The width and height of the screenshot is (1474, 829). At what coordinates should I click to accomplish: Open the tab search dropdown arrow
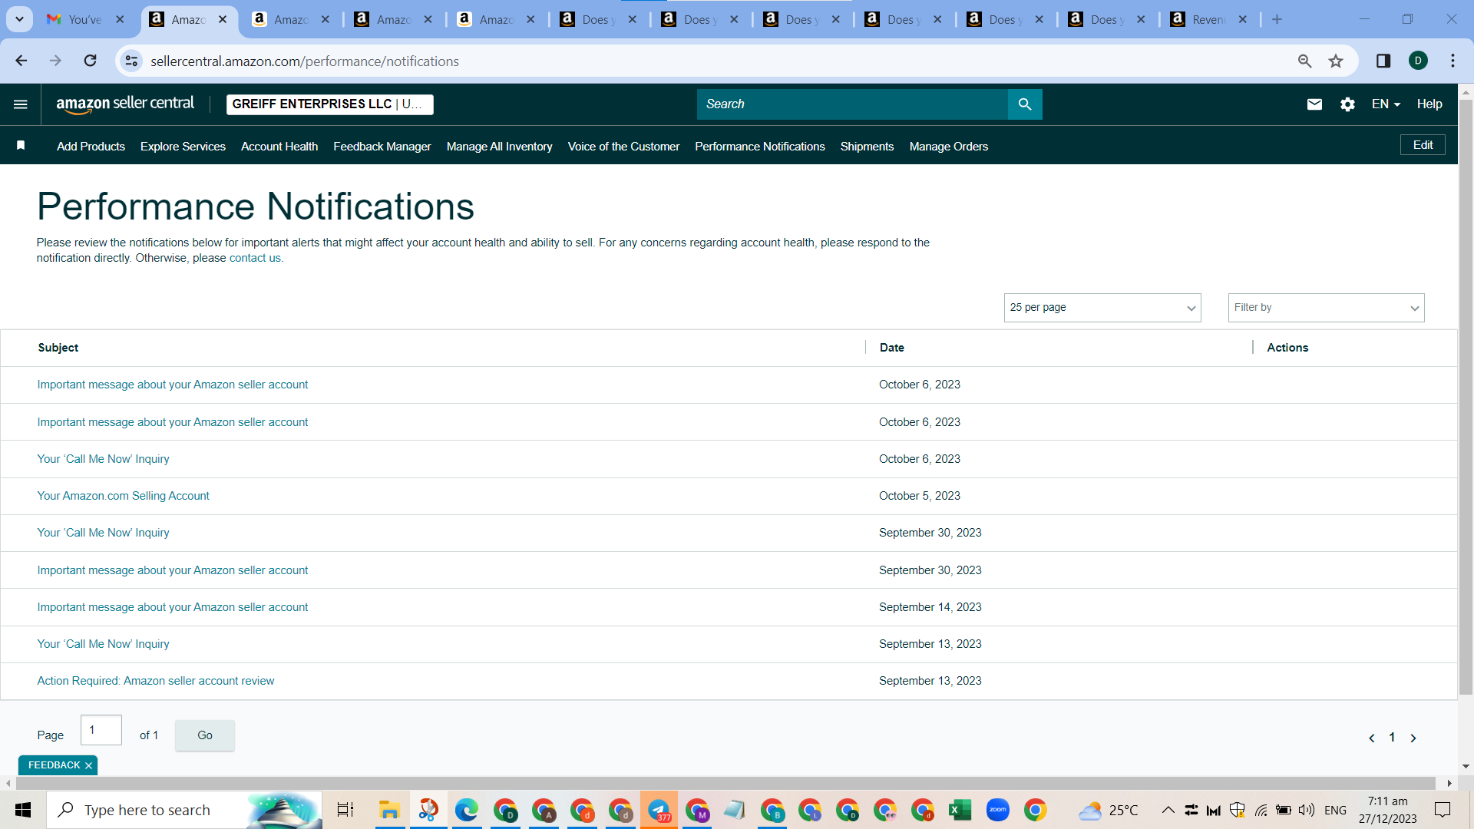pos(19,20)
